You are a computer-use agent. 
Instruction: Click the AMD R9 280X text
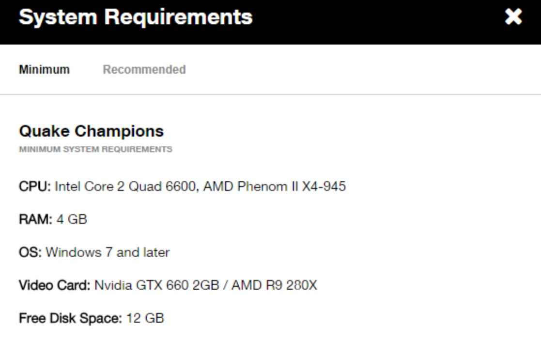(x=274, y=285)
